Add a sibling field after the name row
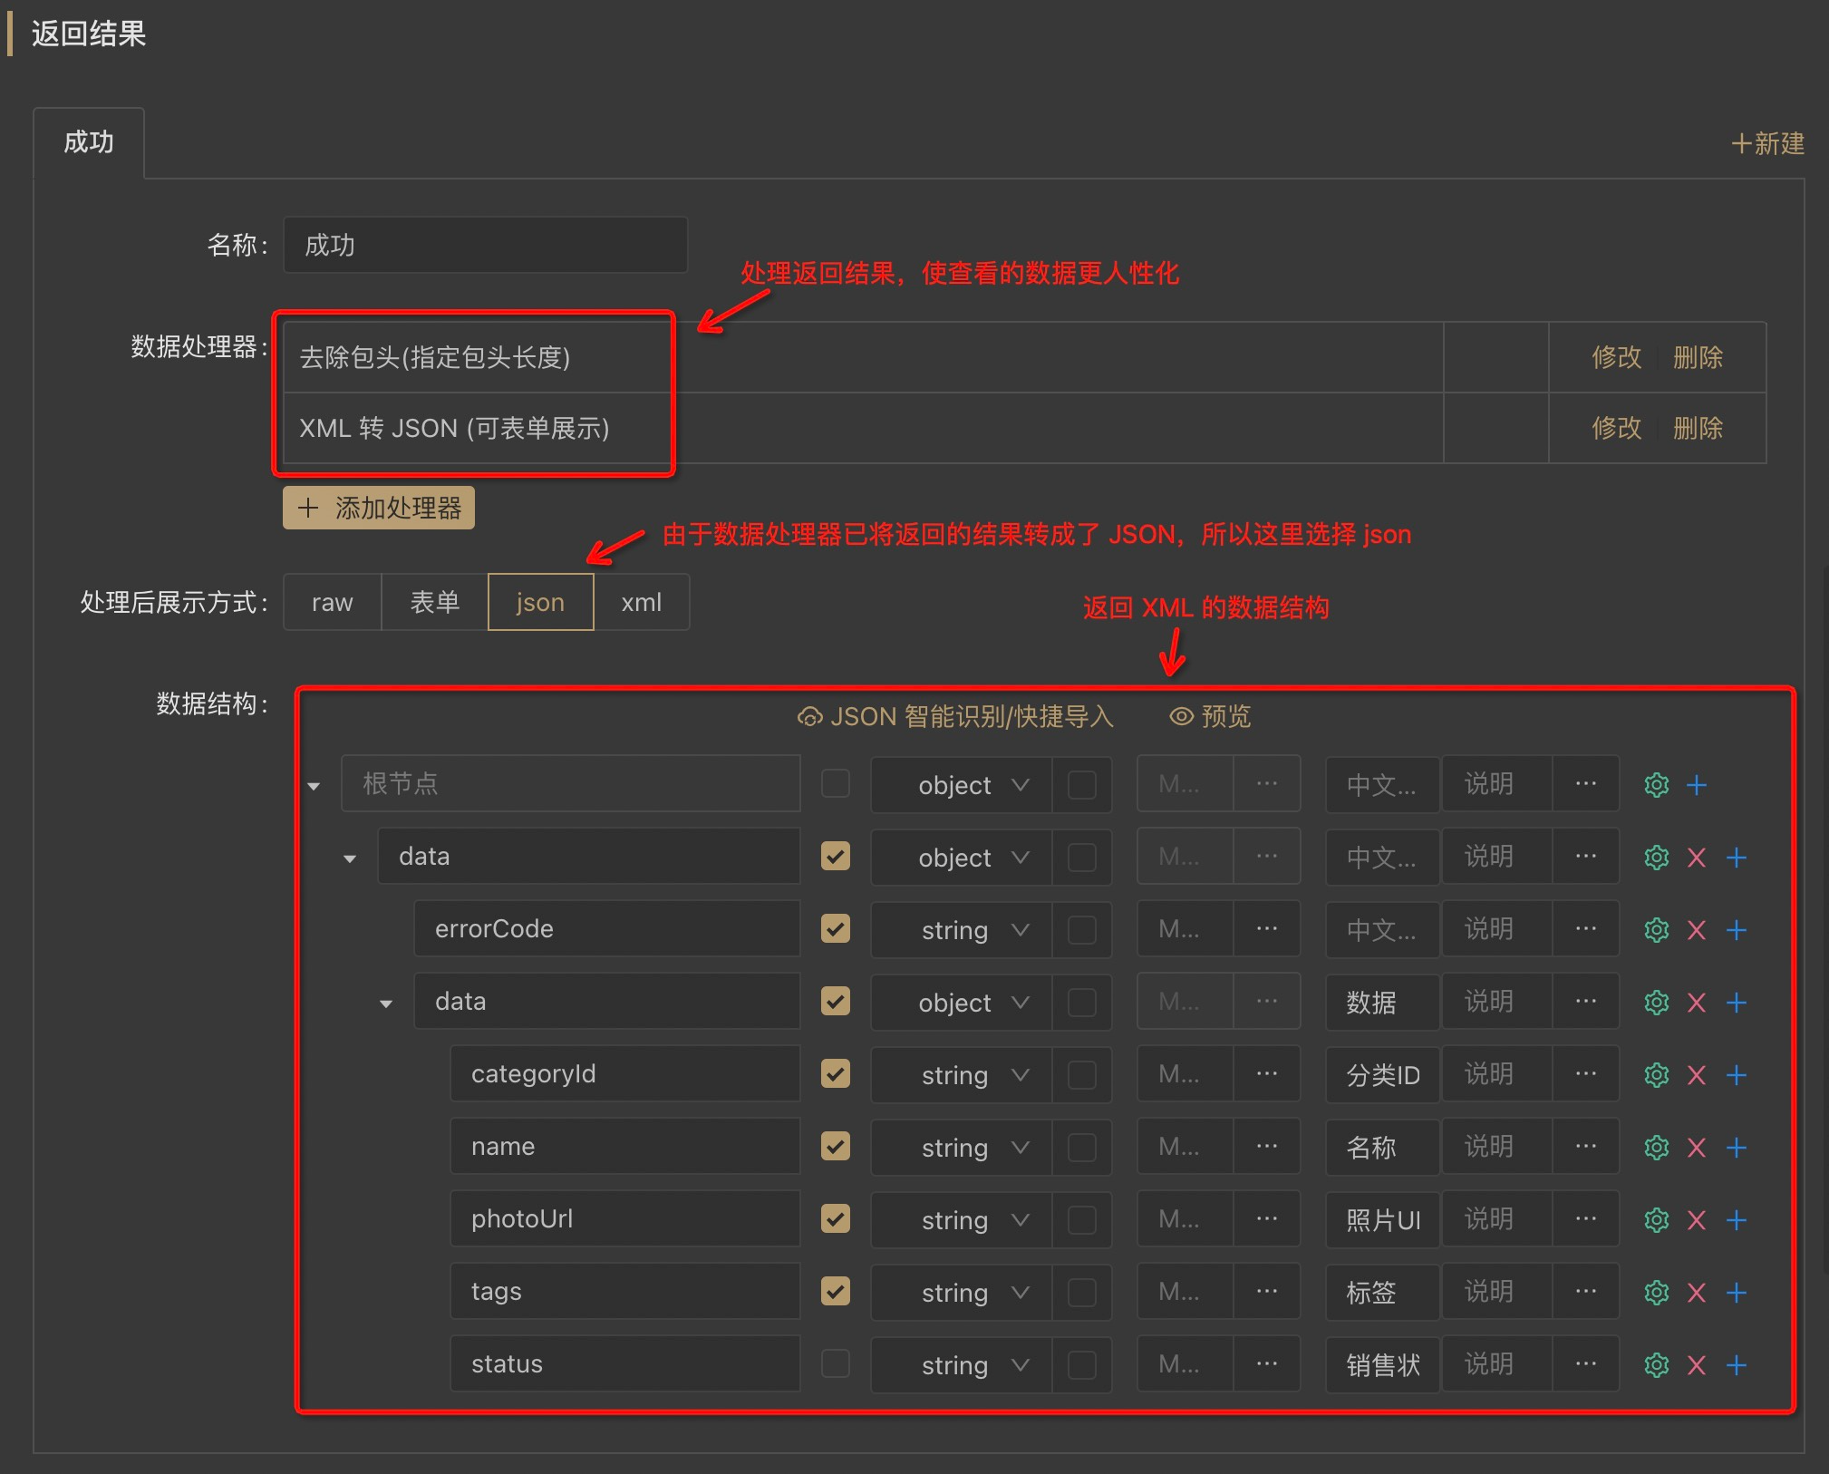The height and width of the screenshot is (1474, 1829). click(1736, 1147)
